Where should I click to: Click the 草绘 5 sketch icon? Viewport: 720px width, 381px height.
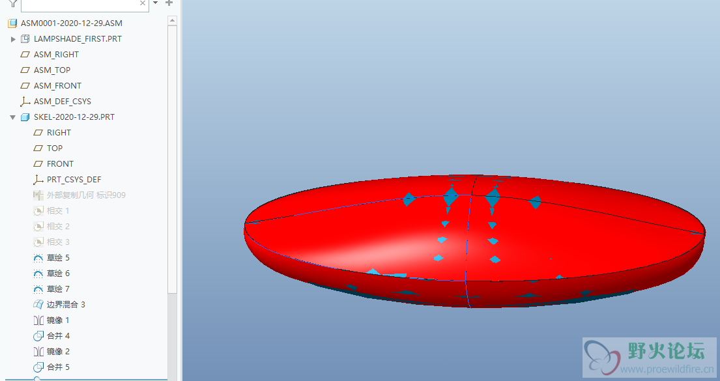click(x=38, y=258)
